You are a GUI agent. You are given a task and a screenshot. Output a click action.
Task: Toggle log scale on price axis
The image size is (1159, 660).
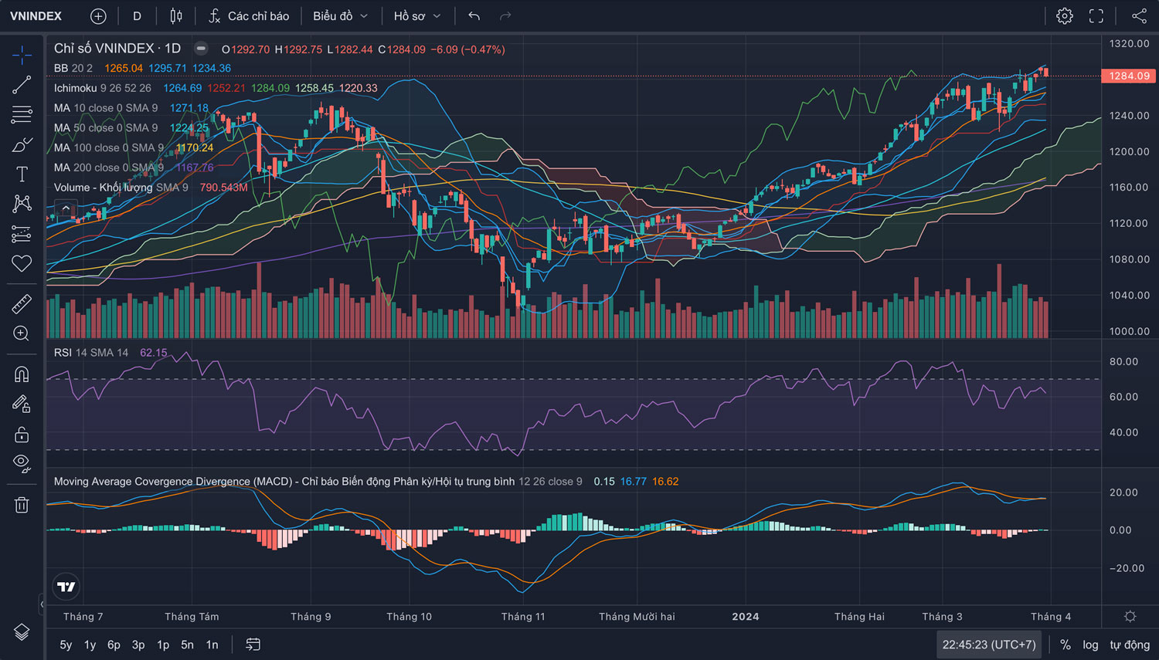1089,645
